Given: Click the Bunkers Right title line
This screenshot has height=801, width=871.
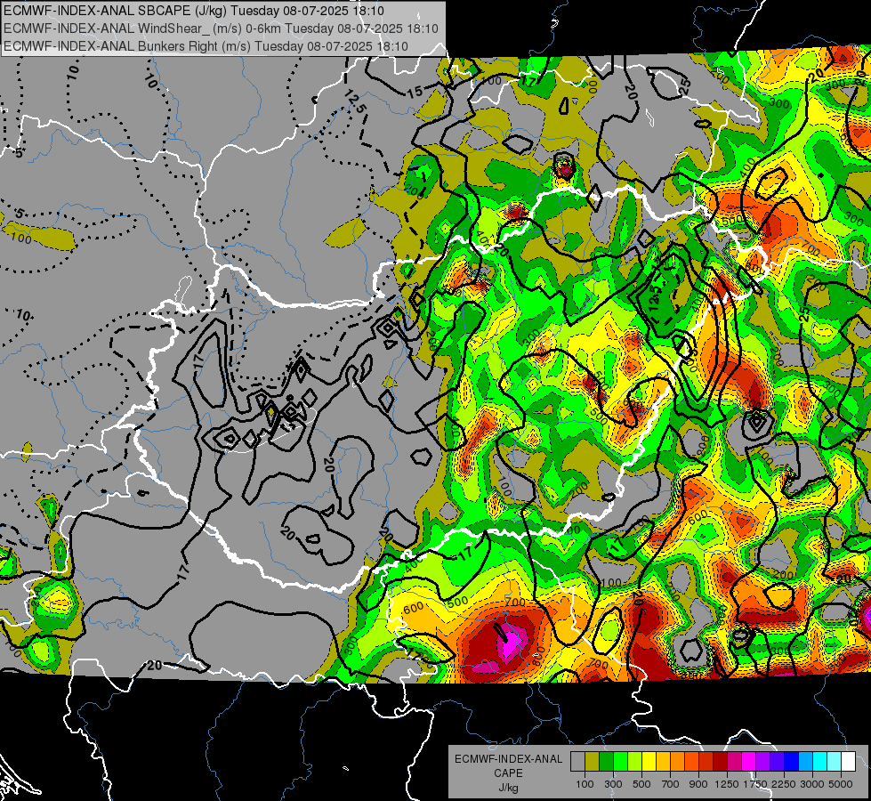Looking at the screenshot, I should click(x=206, y=46).
